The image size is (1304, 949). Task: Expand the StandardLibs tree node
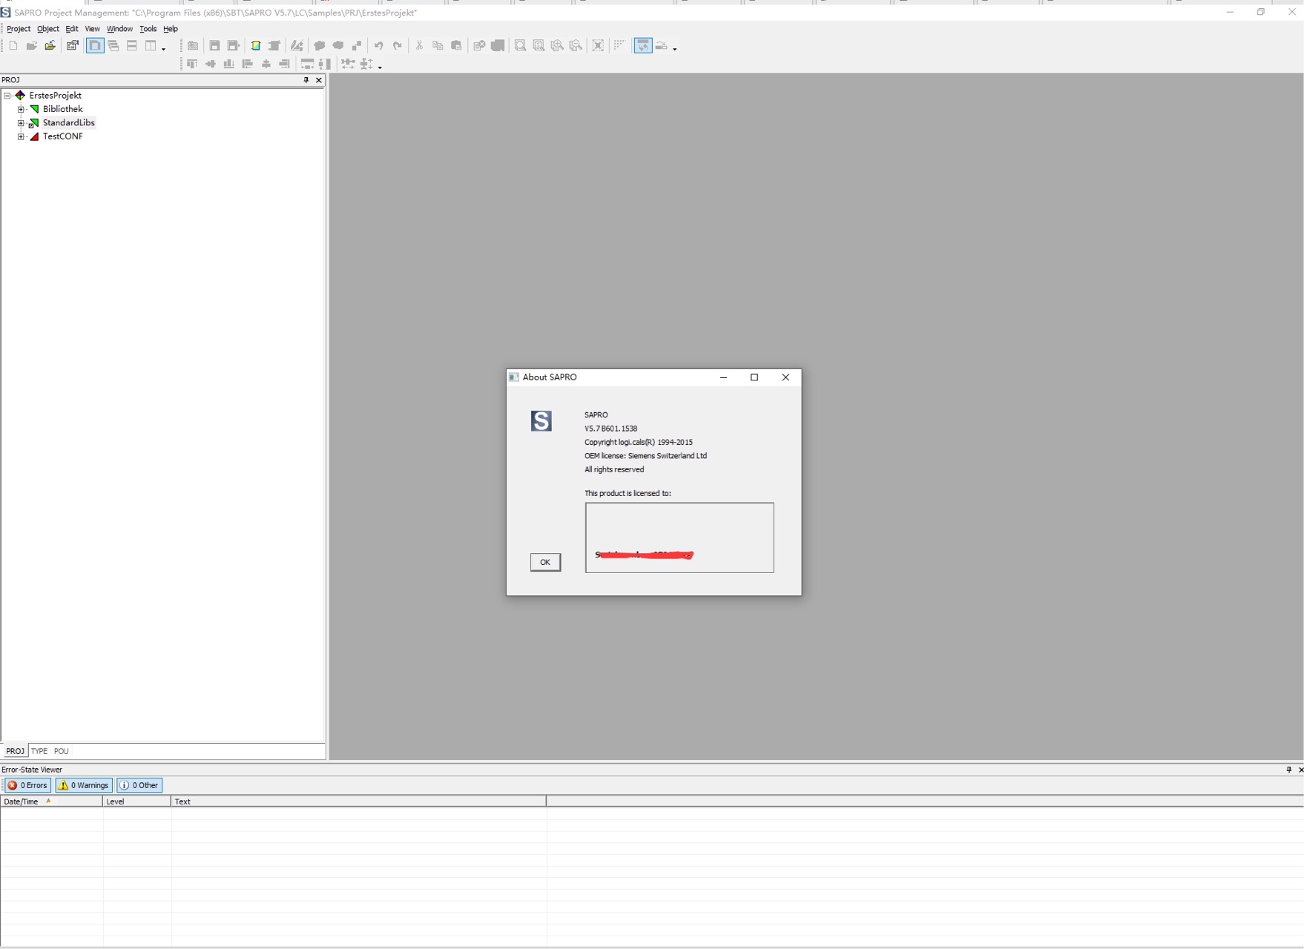(21, 123)
